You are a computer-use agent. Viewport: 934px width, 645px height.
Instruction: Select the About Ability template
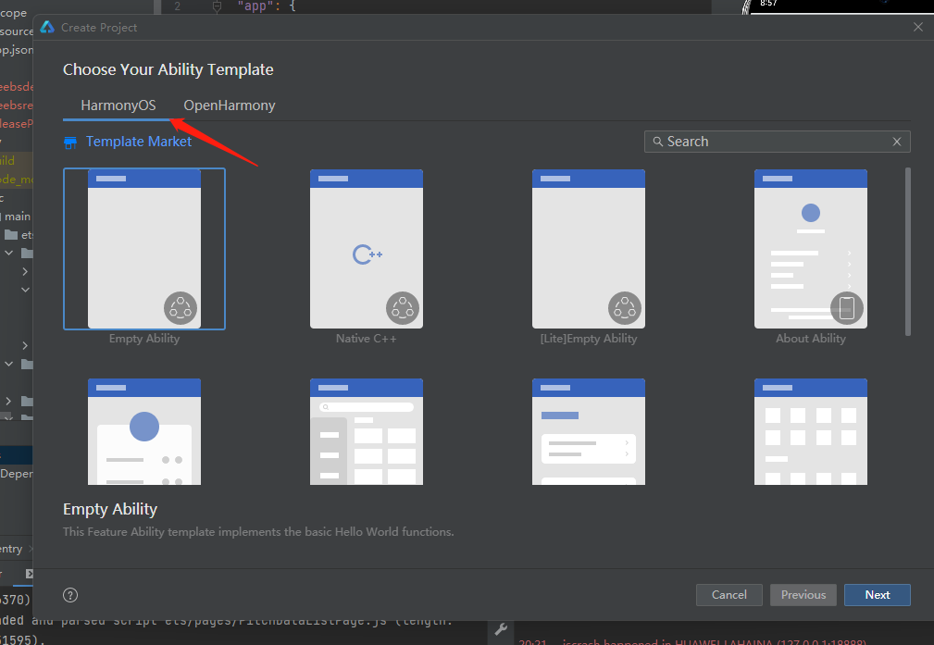pyautogui.click(x=811, y=248)
